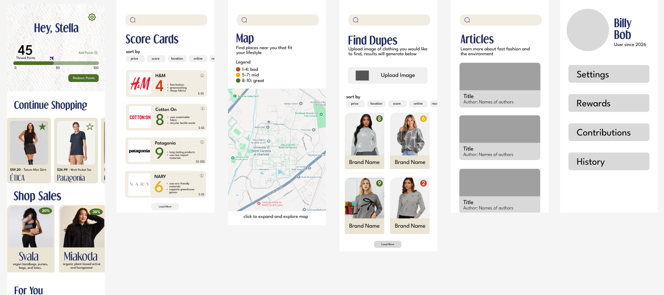Click the map to expand it
The width and height of the screenshot is (664, 295).
pyautogui.click(x=277, y=150)
